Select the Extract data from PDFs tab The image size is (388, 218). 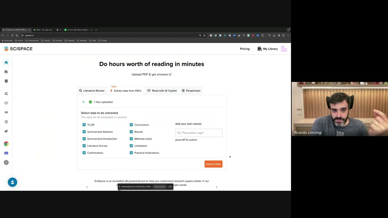click(x=126, y=91)
